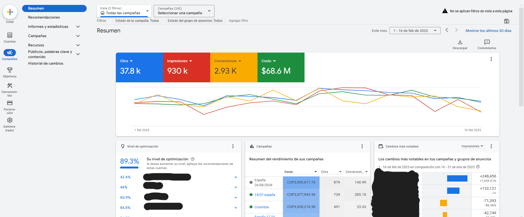Select Recomendaciones in side menu
Screen dimensions: 524x217
(44, 17)
